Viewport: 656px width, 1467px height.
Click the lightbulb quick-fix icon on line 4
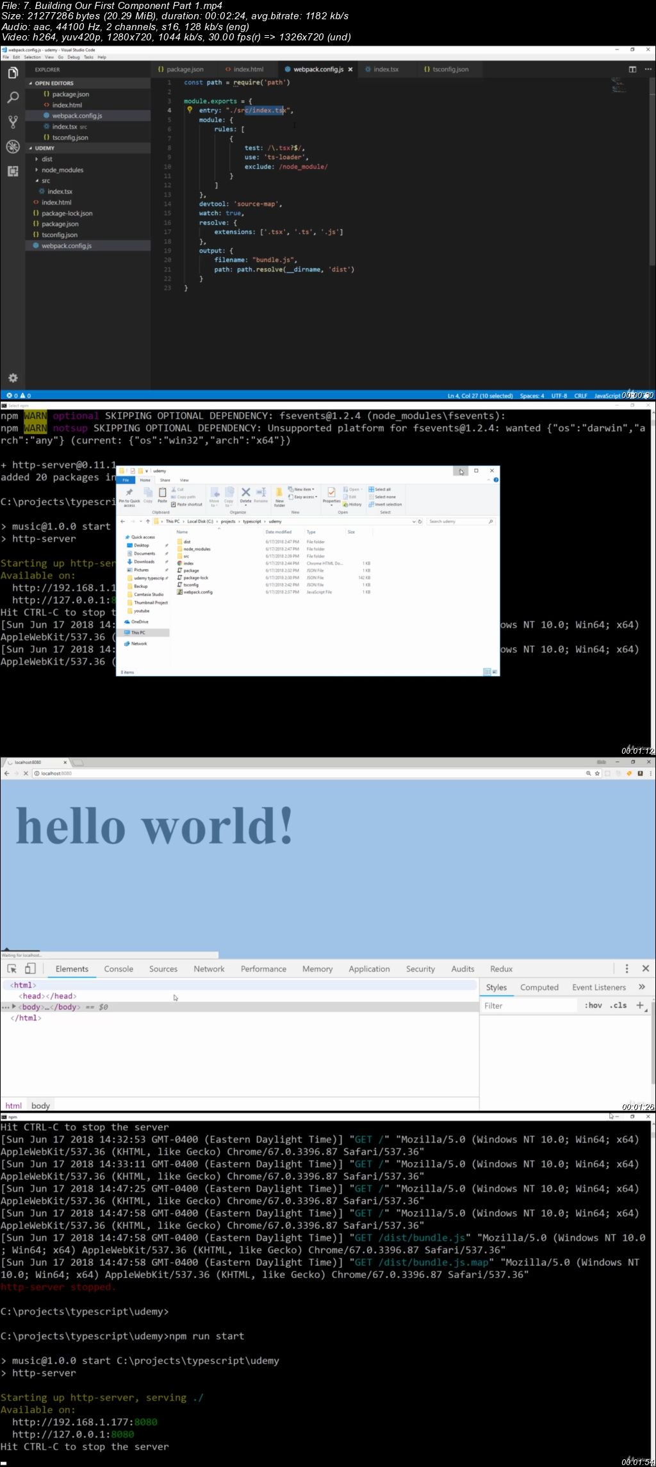190,110
